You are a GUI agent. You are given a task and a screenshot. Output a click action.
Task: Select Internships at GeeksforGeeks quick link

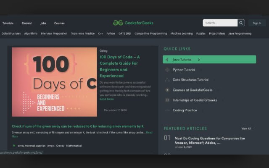click(195, 100)
